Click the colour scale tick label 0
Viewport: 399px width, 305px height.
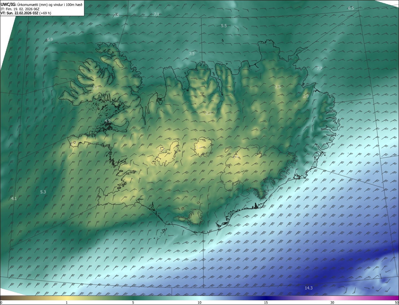point(1,303)
